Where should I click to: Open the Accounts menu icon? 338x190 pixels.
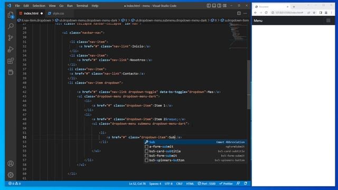pyautogui.click(x=11, y=164)
